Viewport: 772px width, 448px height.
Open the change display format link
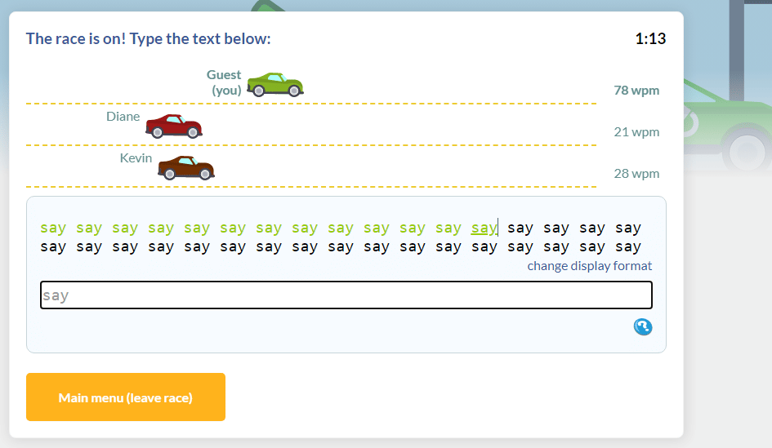589,266
